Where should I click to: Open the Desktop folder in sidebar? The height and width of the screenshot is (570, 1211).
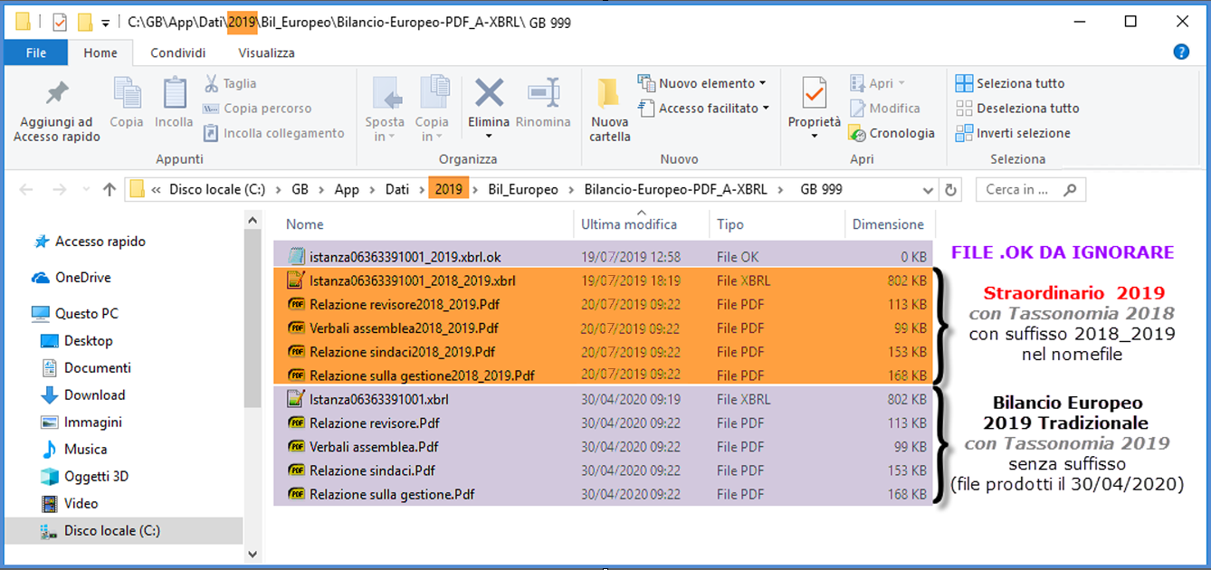pyautogui.click(x=76, y=341)
